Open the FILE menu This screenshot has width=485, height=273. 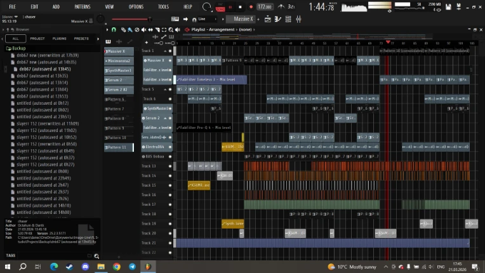pos(12,6)
